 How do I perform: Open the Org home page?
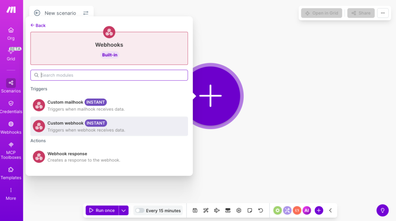(x=11, y=34)
